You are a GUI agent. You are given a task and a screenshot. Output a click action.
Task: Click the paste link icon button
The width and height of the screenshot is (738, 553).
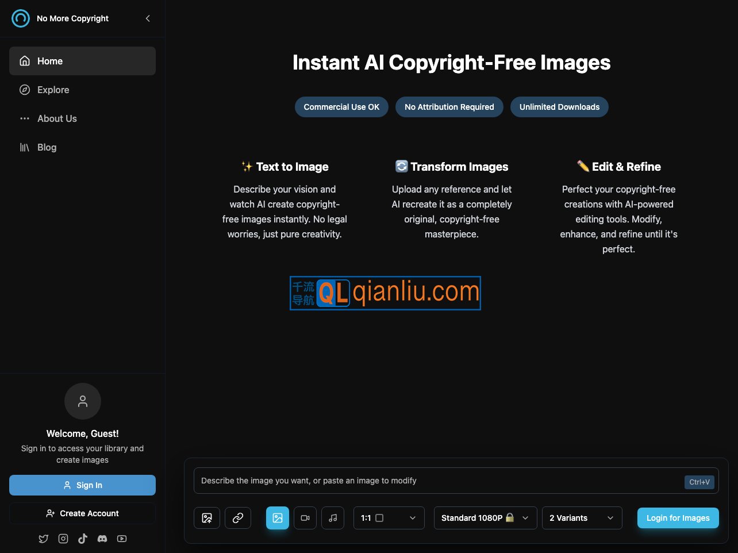[238, 518]
